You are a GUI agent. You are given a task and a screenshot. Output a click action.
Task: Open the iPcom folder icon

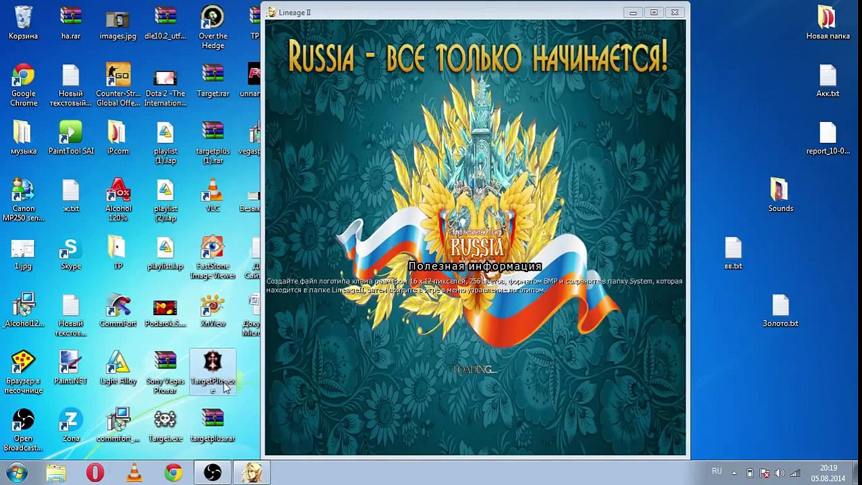(118, 137)
